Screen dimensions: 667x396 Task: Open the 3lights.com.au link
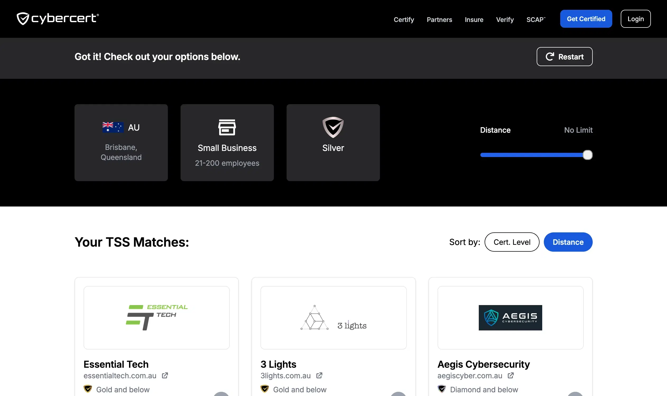click(x=286, y=375)
